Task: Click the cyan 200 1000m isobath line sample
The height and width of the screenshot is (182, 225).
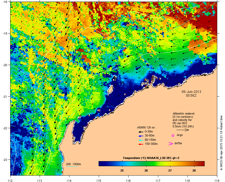Action: coord(72,166)
